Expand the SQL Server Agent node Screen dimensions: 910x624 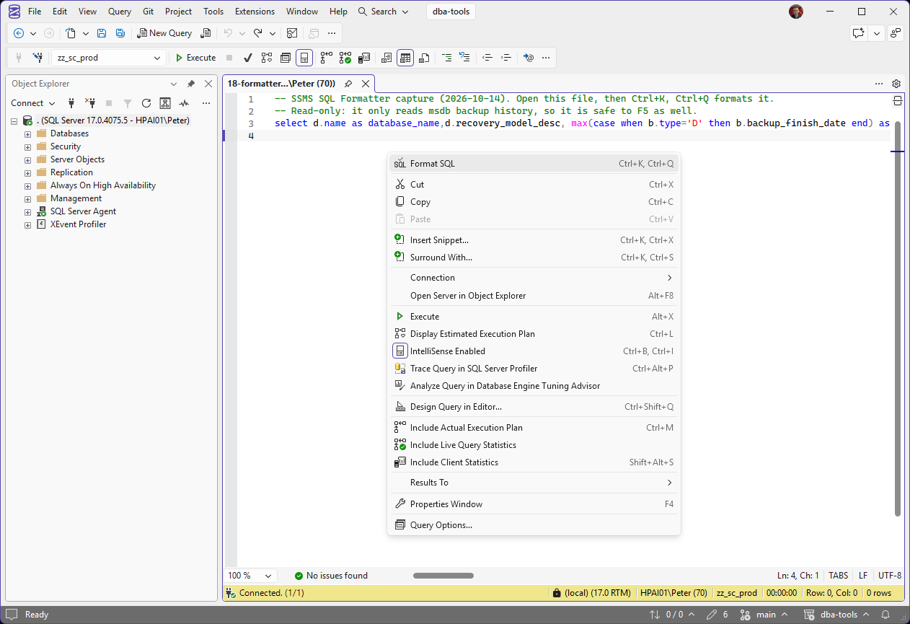28,211
